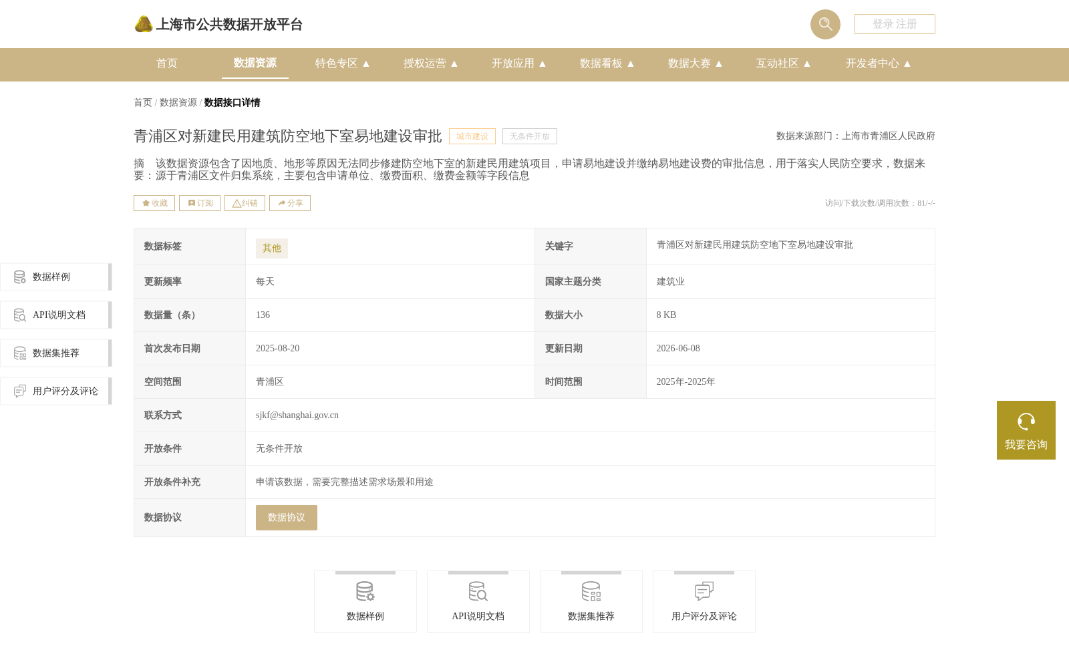This screenshot has height=668, width=1069.
Task: Click the 其他 data label tag
Action: [272, 248]
